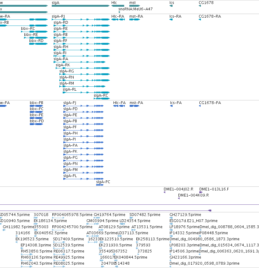Select protein label bbx-PD
This screenshot has width=259, height=268.
point(37,121)
